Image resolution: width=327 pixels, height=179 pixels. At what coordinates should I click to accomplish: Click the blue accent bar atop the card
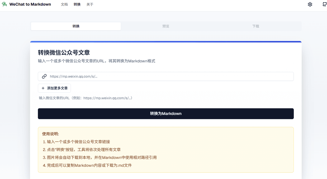(166, 41)
